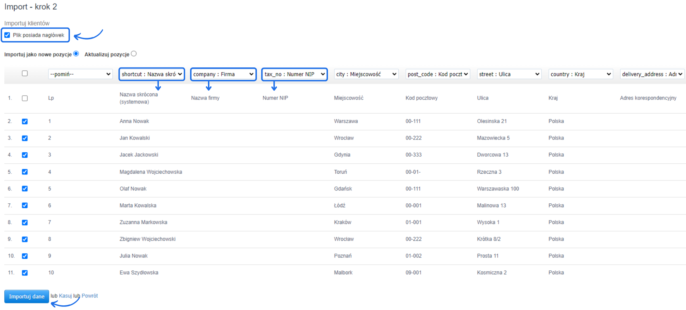686x310 pixels.
Task: Click the 'Warszawa' city cell
Action: [346, 121]
